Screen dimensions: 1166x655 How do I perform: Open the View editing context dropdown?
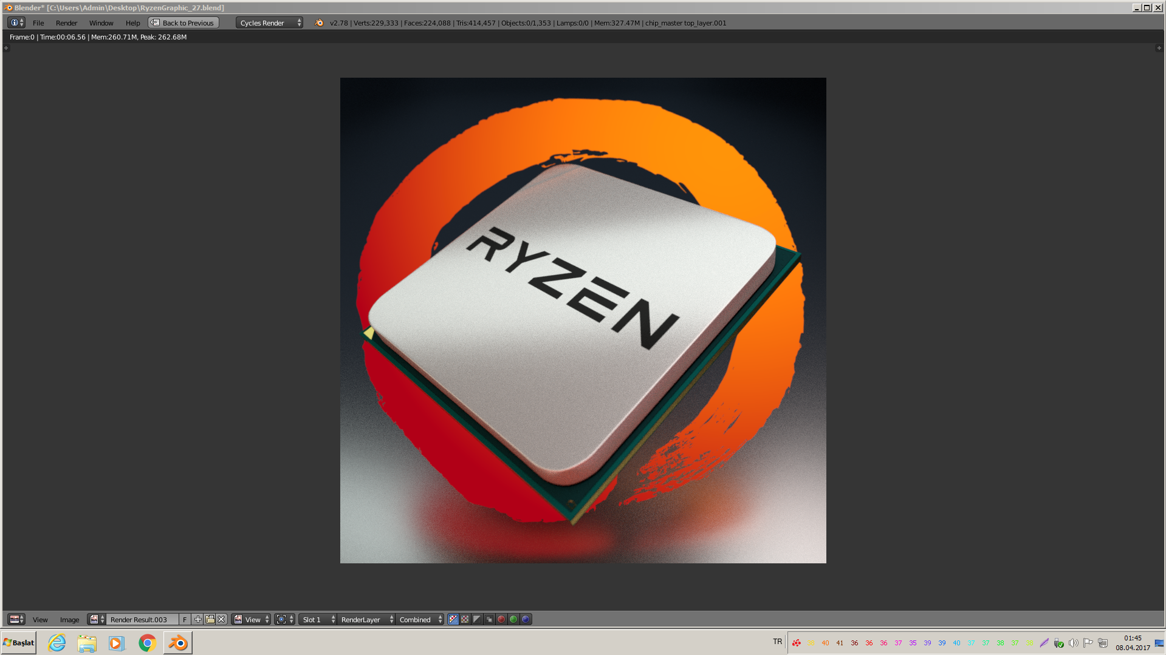pos(251,619)
